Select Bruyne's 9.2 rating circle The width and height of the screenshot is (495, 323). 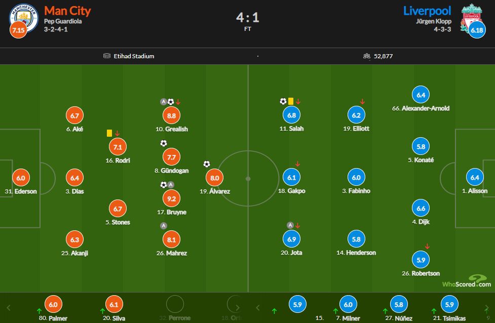pyautogui.click(x=171, y=199)
